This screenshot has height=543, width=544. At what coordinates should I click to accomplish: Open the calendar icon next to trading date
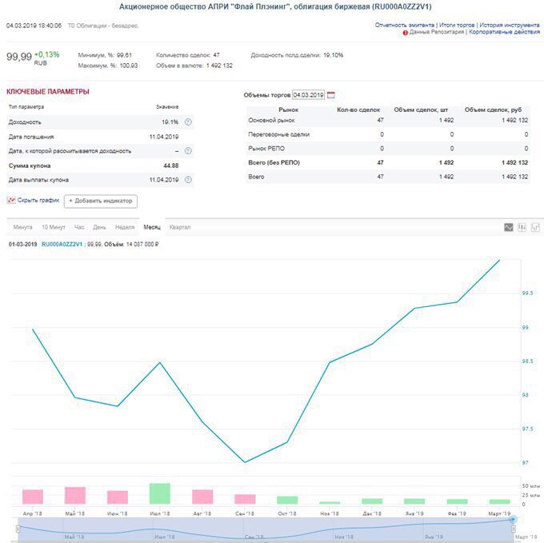click(x=331, y=94)
